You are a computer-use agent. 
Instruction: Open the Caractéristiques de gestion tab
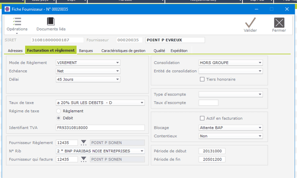click(123, 51)
